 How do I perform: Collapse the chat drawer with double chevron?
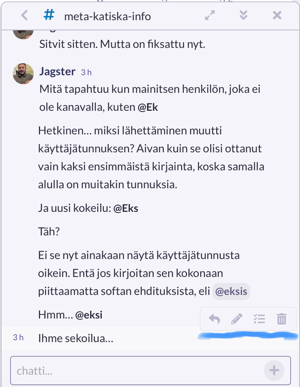tap(244, 15)
